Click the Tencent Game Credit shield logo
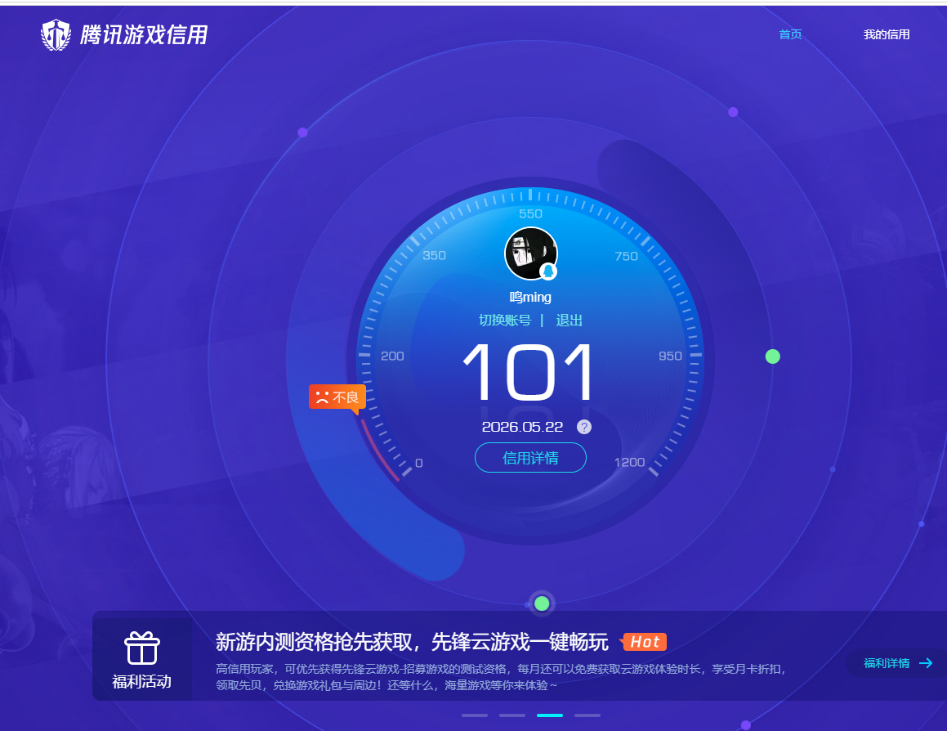Viewport: 947px width, 731px height. point(56,34)
